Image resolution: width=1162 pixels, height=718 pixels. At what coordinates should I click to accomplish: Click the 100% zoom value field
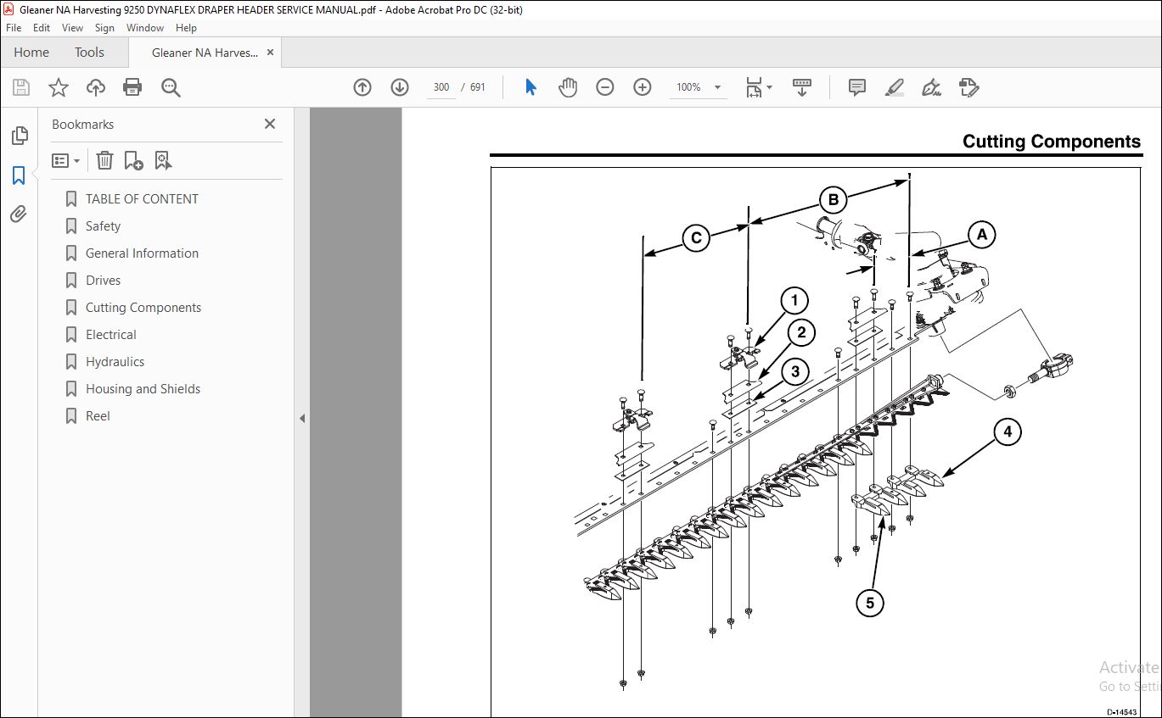[688, 87]
